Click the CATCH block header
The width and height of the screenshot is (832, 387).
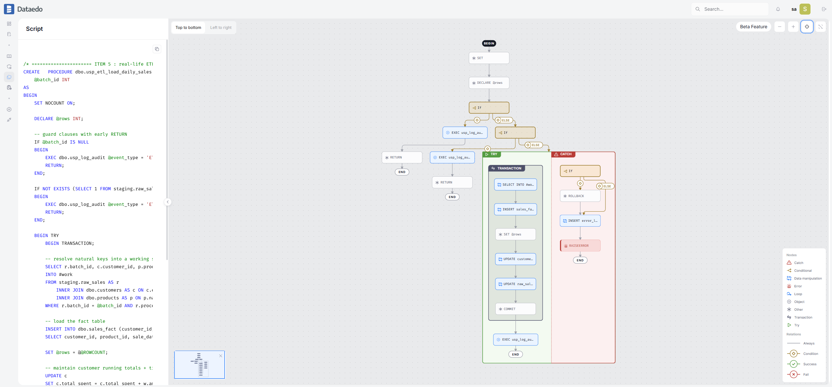(x=563, y=154)
